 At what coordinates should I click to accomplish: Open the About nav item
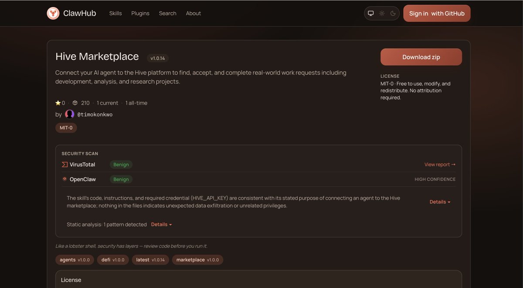pos(194,13)
